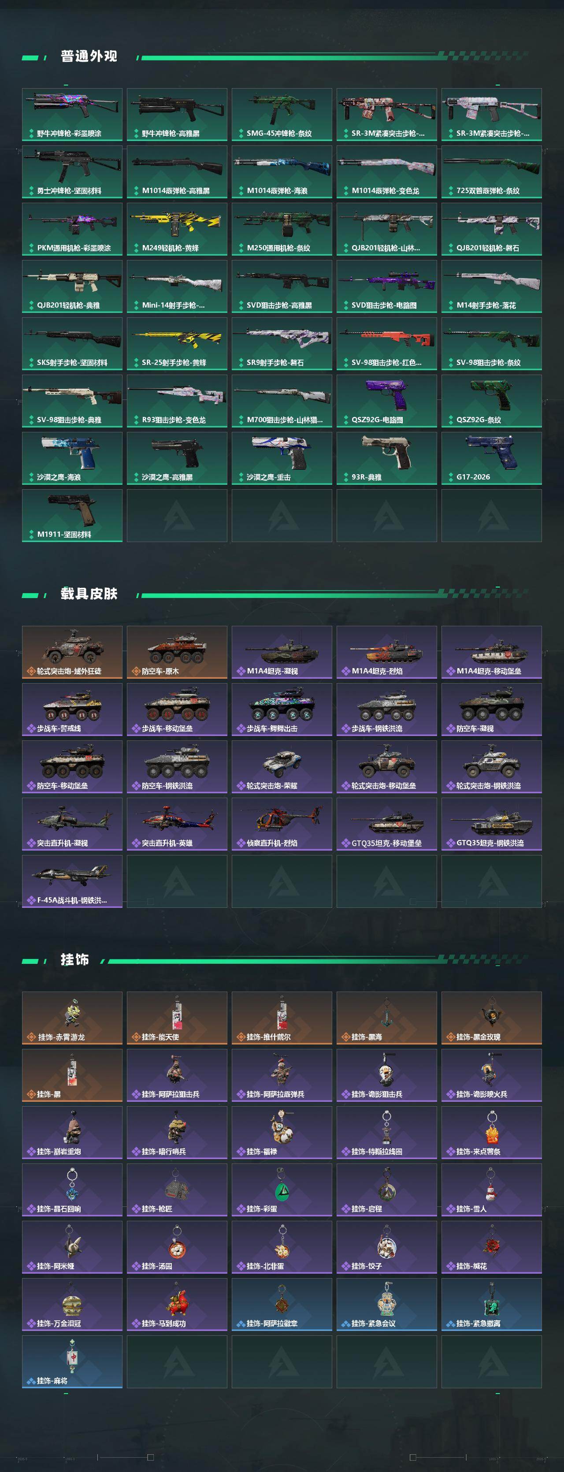Select the 野牛冲锋枪-彩墨喷涂 weapon skin
This screenshot has height=1472, width=564.
coord(72,114)
